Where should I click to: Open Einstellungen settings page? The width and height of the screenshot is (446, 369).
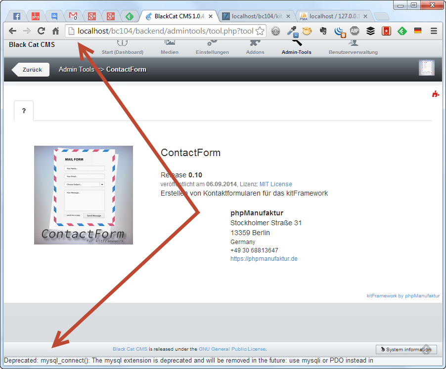(212, 48)
